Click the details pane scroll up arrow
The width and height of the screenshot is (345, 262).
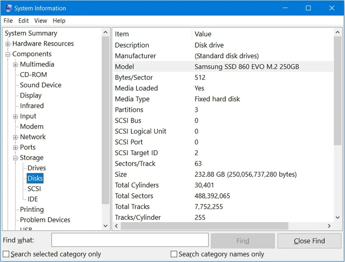point(338,33)
